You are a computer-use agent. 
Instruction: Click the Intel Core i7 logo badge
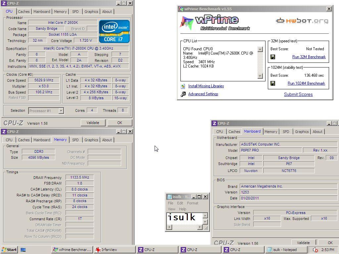pos(114,31)
